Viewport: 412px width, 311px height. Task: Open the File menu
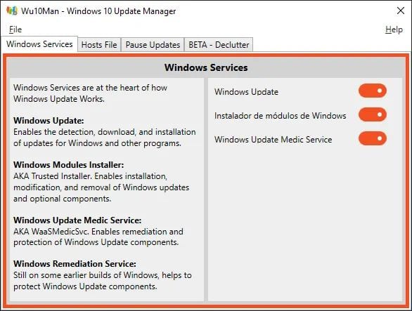tap(15, 29)
